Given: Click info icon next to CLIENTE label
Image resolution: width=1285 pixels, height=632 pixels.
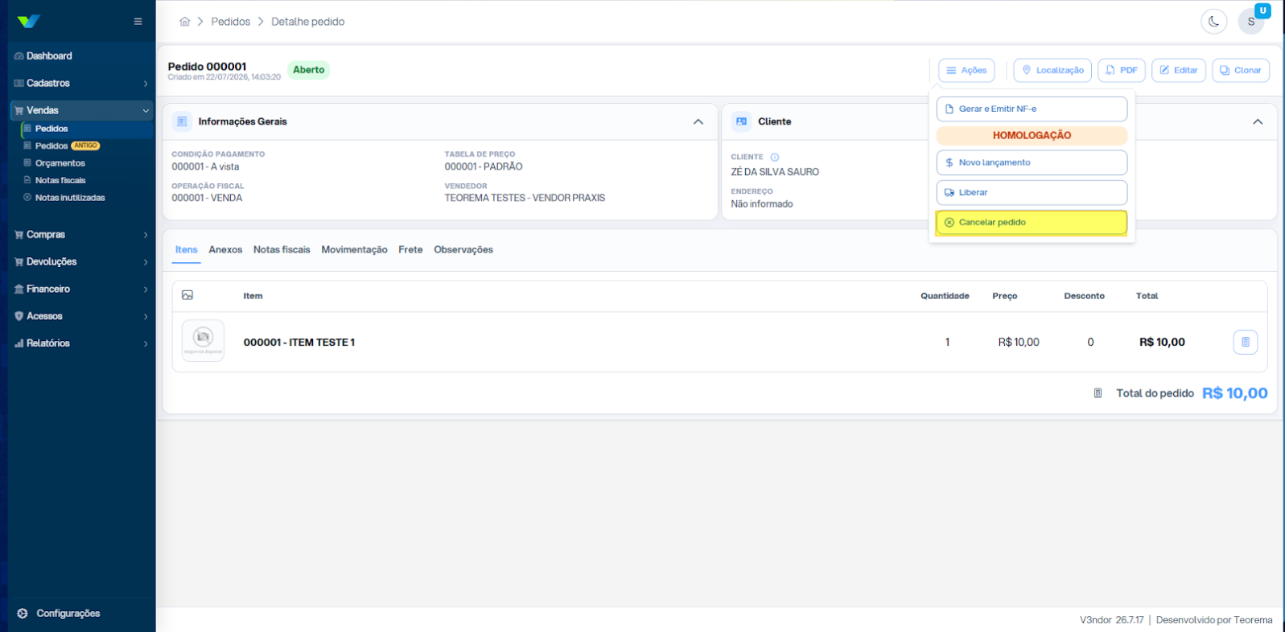Looking at the screenshot, I should point(775,158).
